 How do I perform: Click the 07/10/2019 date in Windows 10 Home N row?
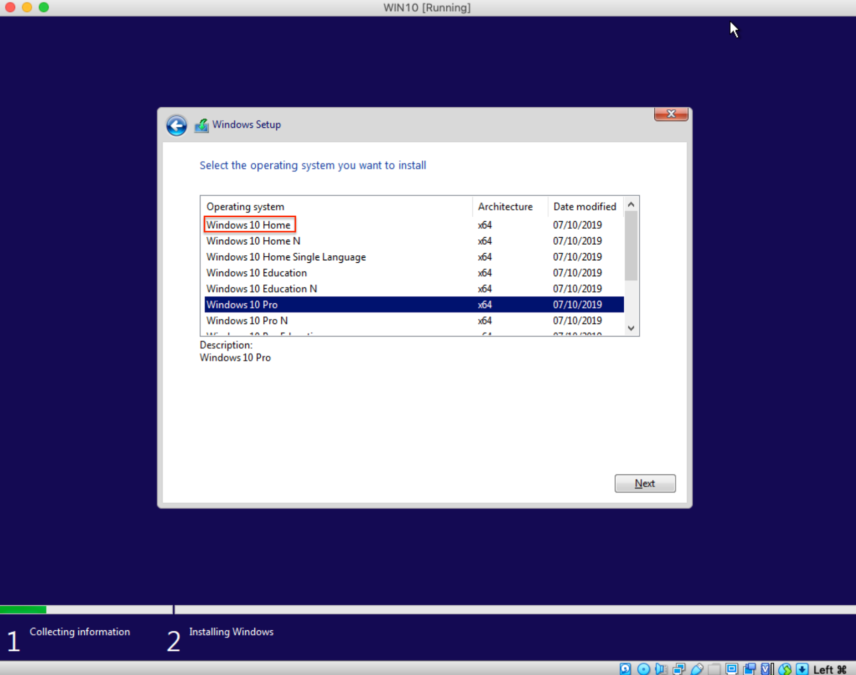click(x=577, y=241)
